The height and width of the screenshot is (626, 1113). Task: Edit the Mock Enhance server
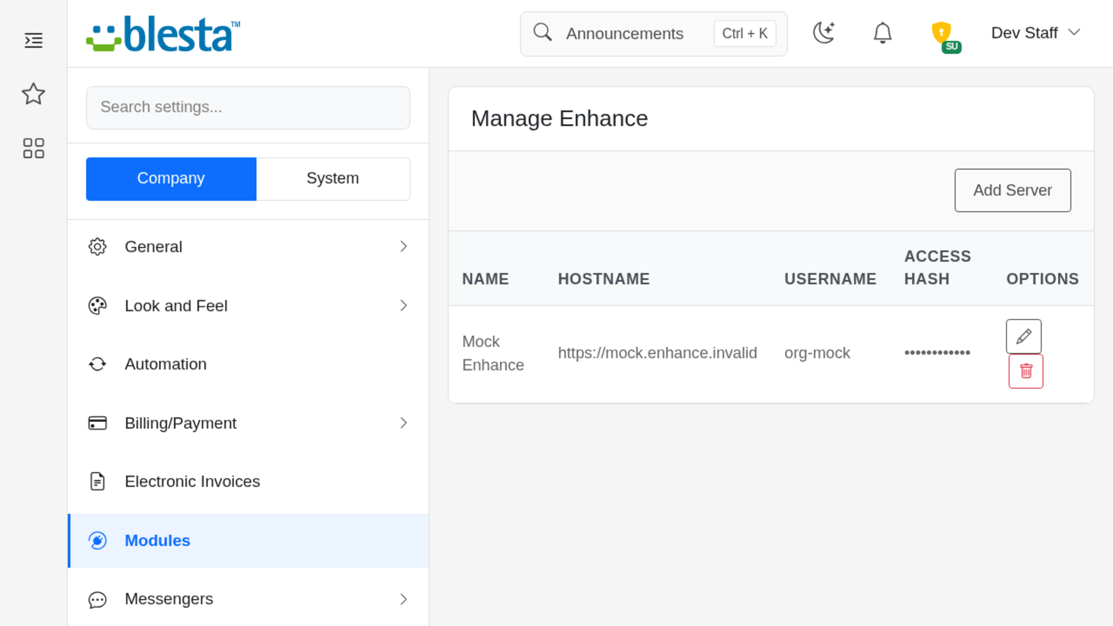pos(1024,336)
